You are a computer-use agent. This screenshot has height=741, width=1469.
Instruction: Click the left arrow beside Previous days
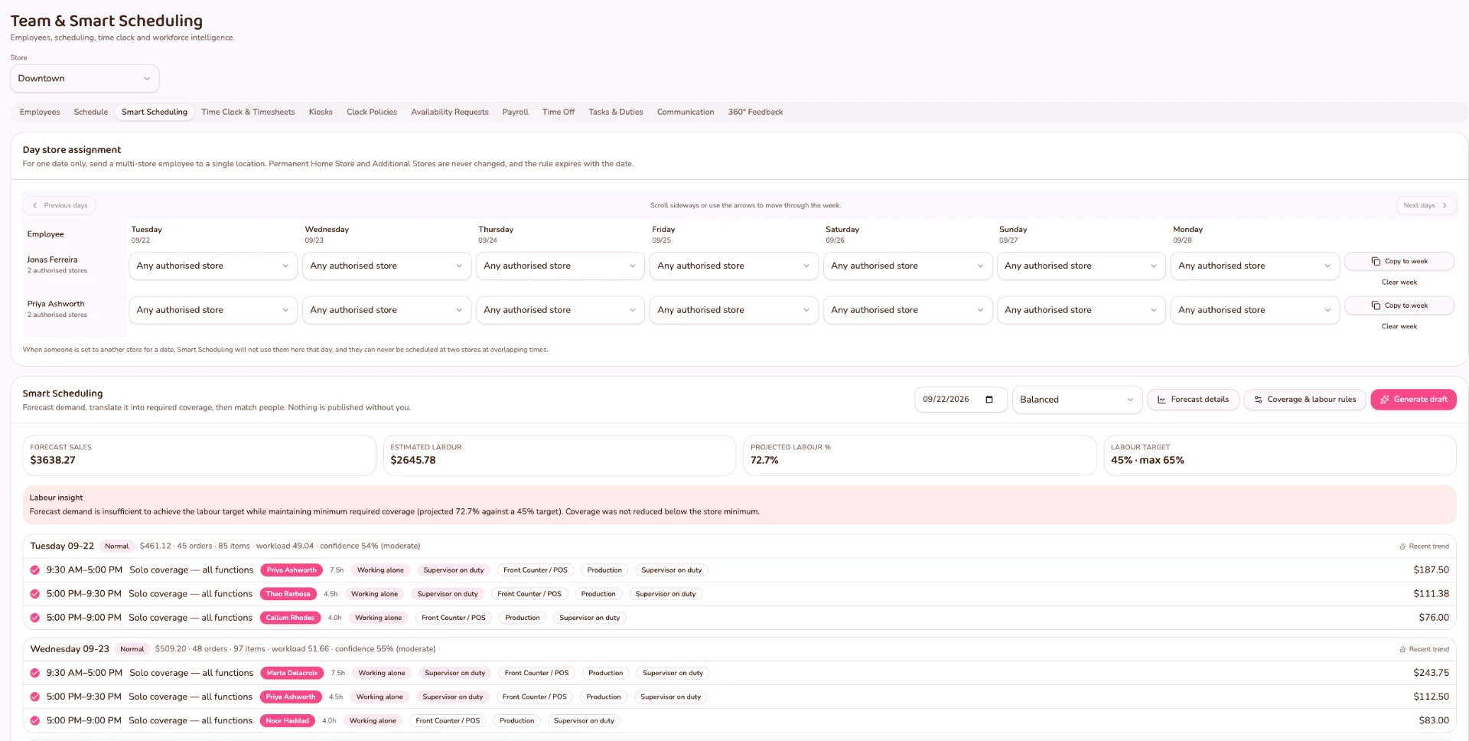click(x=34, y=205)
